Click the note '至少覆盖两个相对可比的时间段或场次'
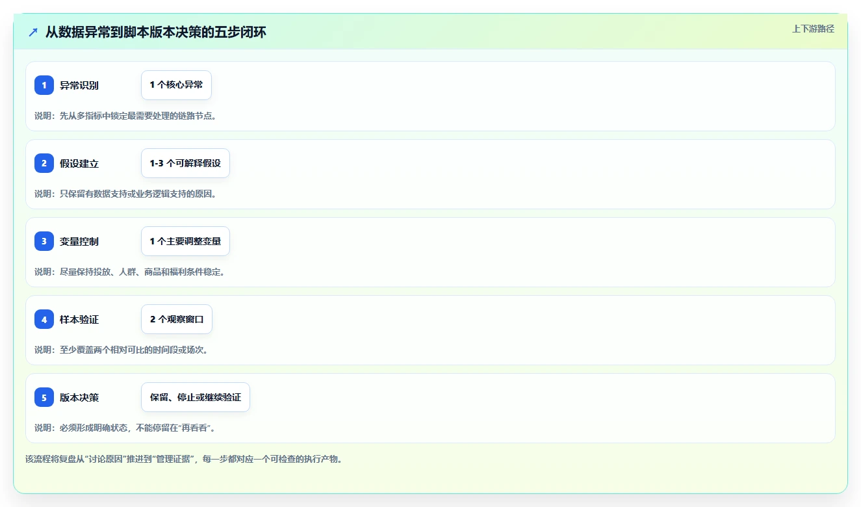 tap(131, 350)
